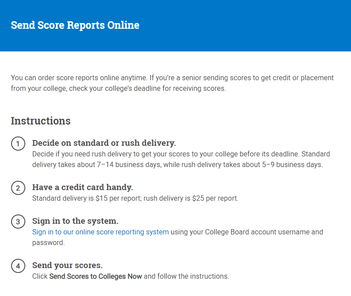The height and width of the screenshot is (296, 351).
Task: Click the 'Instructions' section heading
Action: pos(40,121)
